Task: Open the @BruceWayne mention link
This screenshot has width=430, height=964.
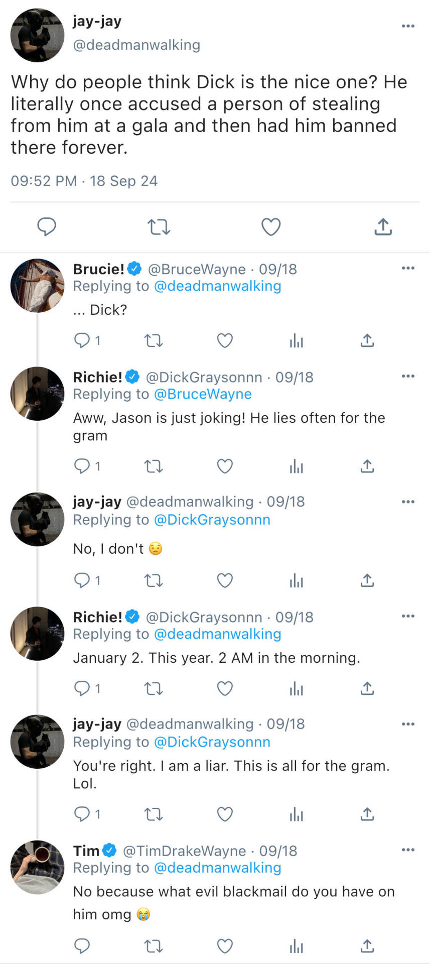Action: pyautogui.click(x=203, y=394)
